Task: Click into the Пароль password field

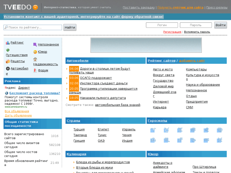Action: pyautogui.click(x=196, y=25)
